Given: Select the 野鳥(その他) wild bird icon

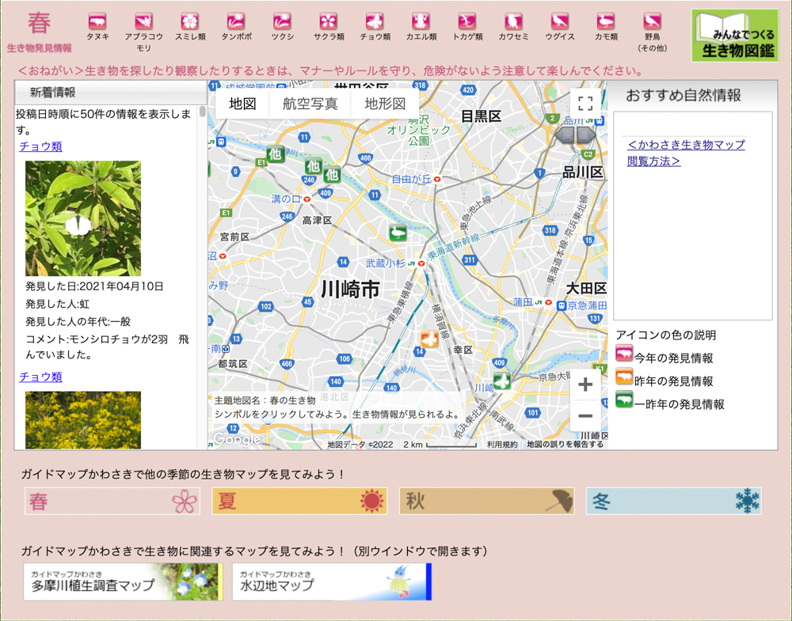Looking at the screenshot, I should click(652, 21).
